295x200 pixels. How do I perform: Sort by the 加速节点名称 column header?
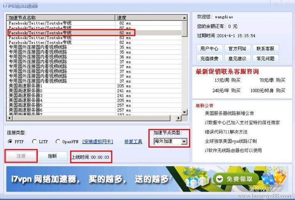61,18
